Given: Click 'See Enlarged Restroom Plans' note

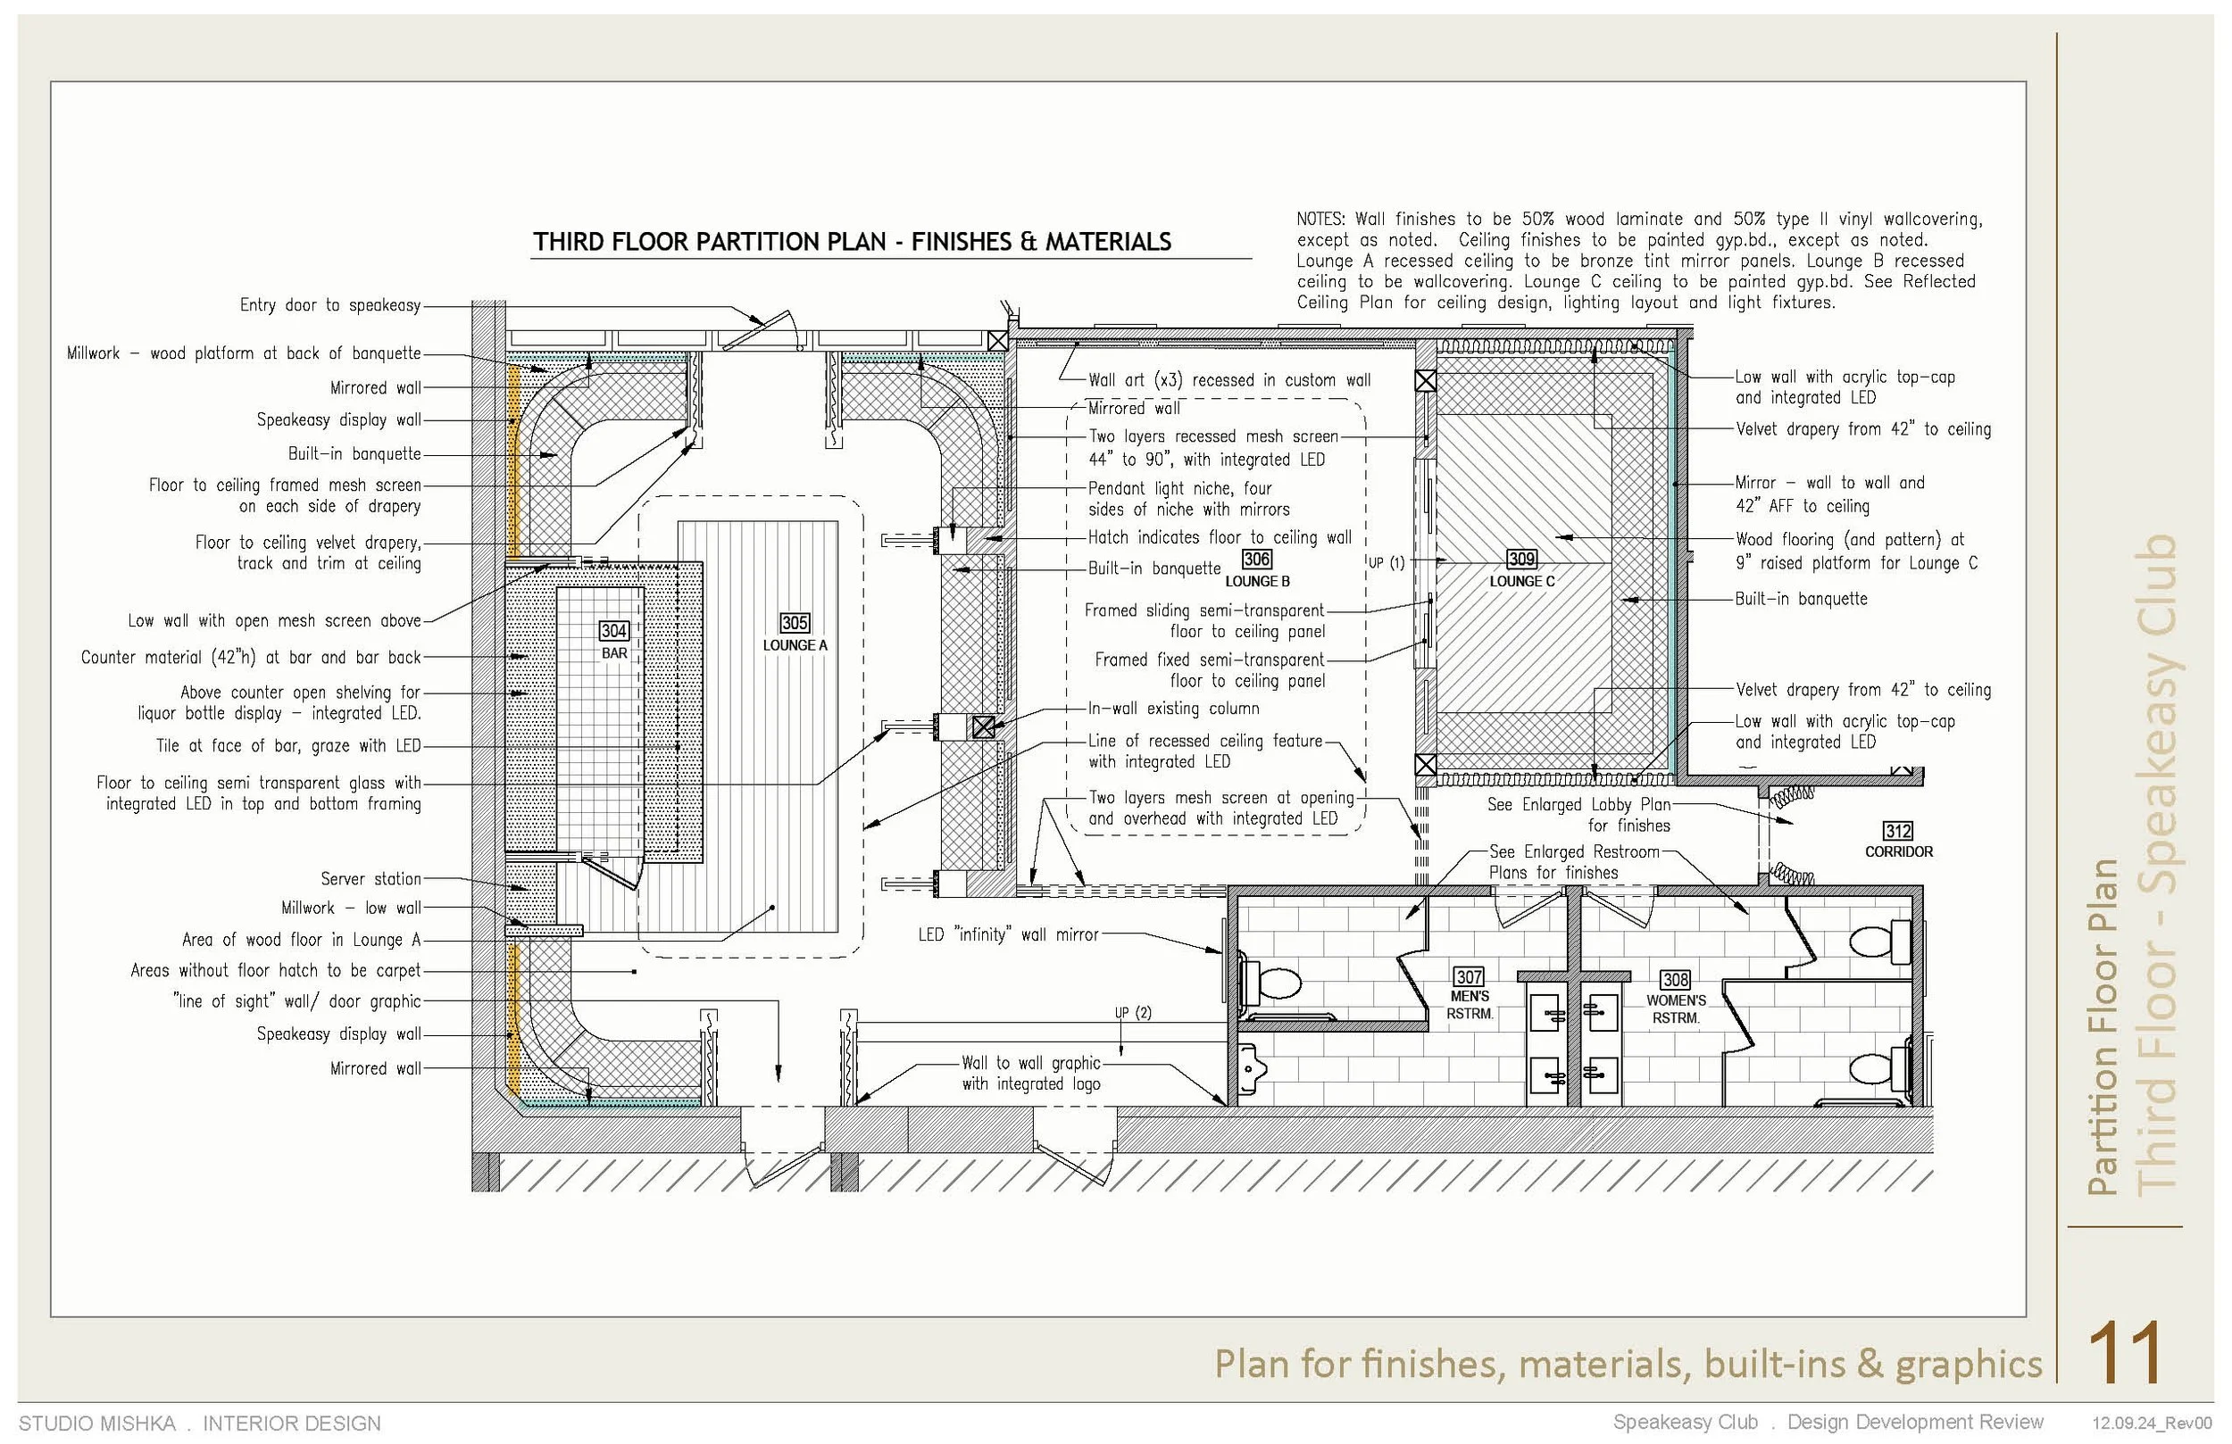Looking at the screenshot, I should [1573, 862].
